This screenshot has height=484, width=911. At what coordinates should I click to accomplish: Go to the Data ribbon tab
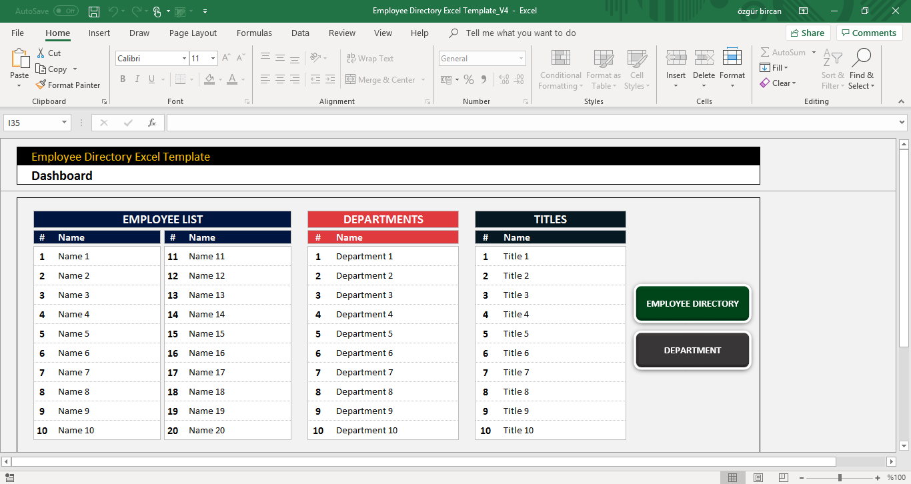tap(300, 33)
